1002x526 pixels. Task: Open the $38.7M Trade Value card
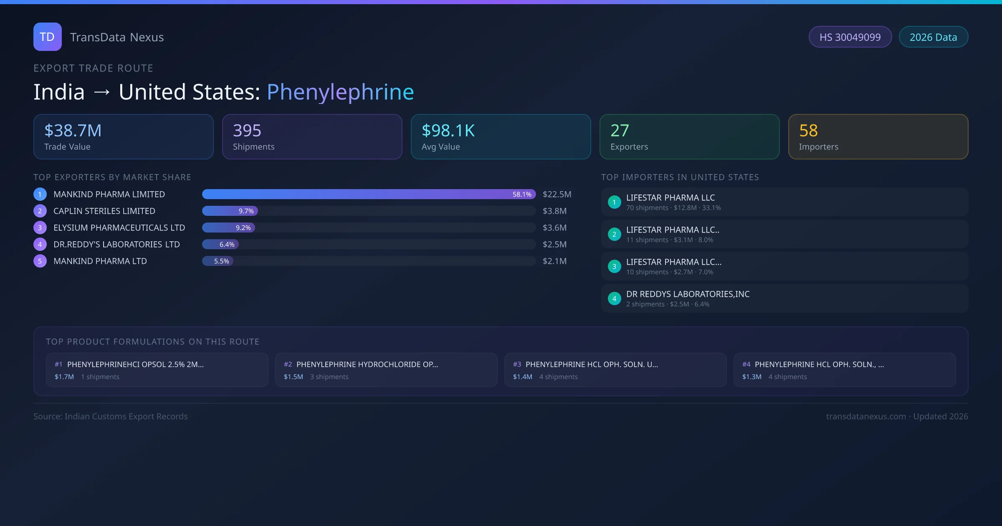[x=123, y=137]
